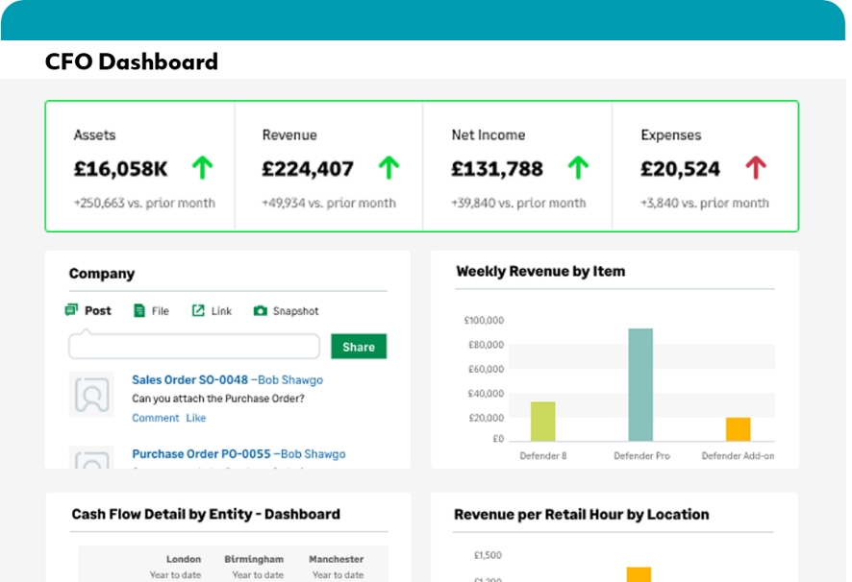Open Purchase Order PO-0055 link

[200, 453]
